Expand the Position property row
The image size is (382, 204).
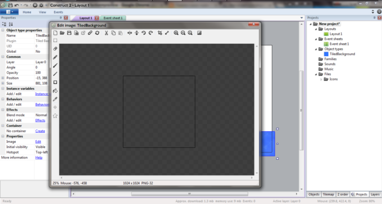pos(3,78)
